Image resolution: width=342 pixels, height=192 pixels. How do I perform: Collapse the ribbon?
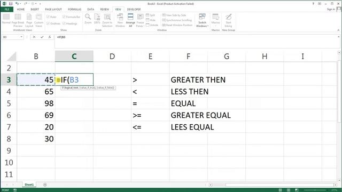point(338,30)
